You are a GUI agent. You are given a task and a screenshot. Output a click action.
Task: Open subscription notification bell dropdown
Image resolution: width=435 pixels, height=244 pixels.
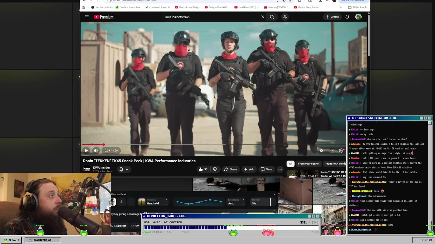coord(124,169)
